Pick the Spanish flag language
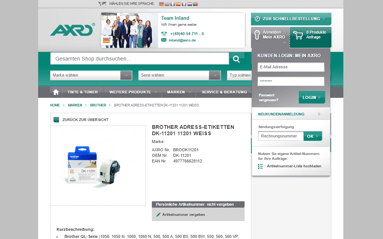 (178, 4)
